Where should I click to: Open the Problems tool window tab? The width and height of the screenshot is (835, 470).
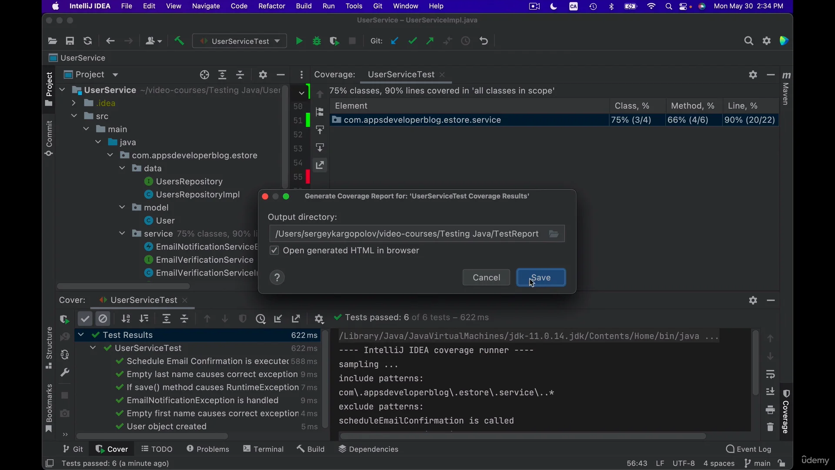(208, 449)
